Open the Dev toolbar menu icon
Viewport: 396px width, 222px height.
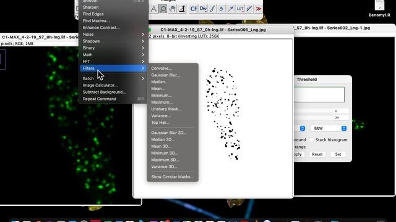click(203, 9)
